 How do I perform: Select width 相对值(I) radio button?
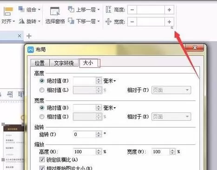[42, 117]
